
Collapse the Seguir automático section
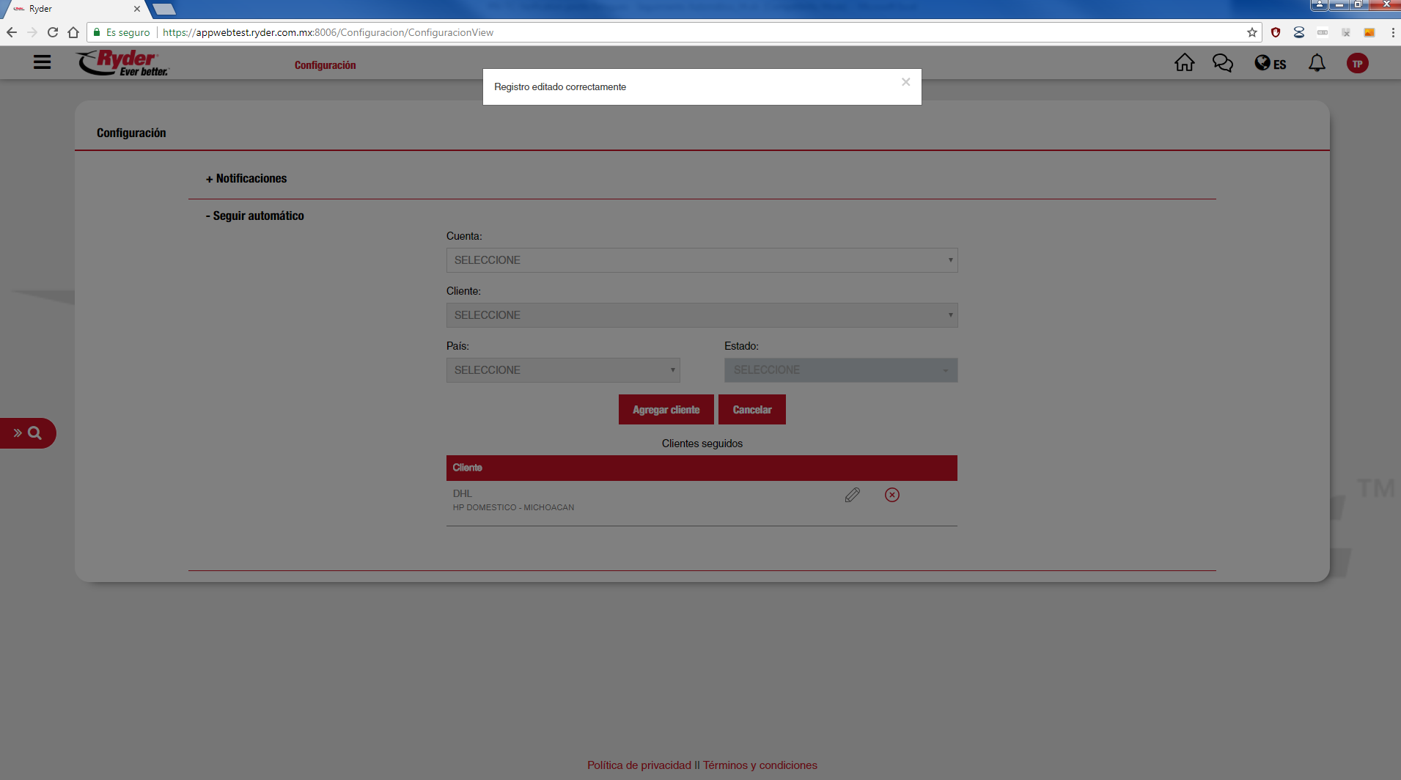(x=255, y=216)
